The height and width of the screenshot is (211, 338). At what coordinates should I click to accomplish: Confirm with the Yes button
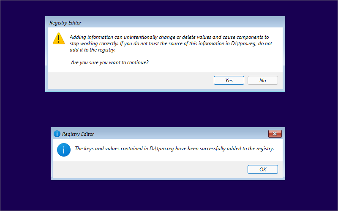pyautogui.click(x=229, y=80)
